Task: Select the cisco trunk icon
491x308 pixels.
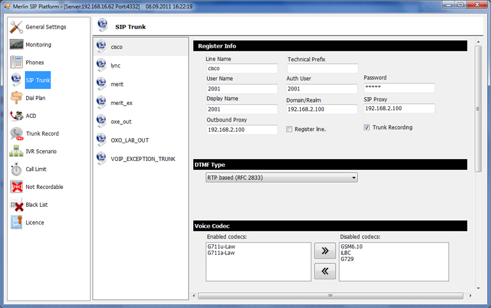Action: (101, 46)
